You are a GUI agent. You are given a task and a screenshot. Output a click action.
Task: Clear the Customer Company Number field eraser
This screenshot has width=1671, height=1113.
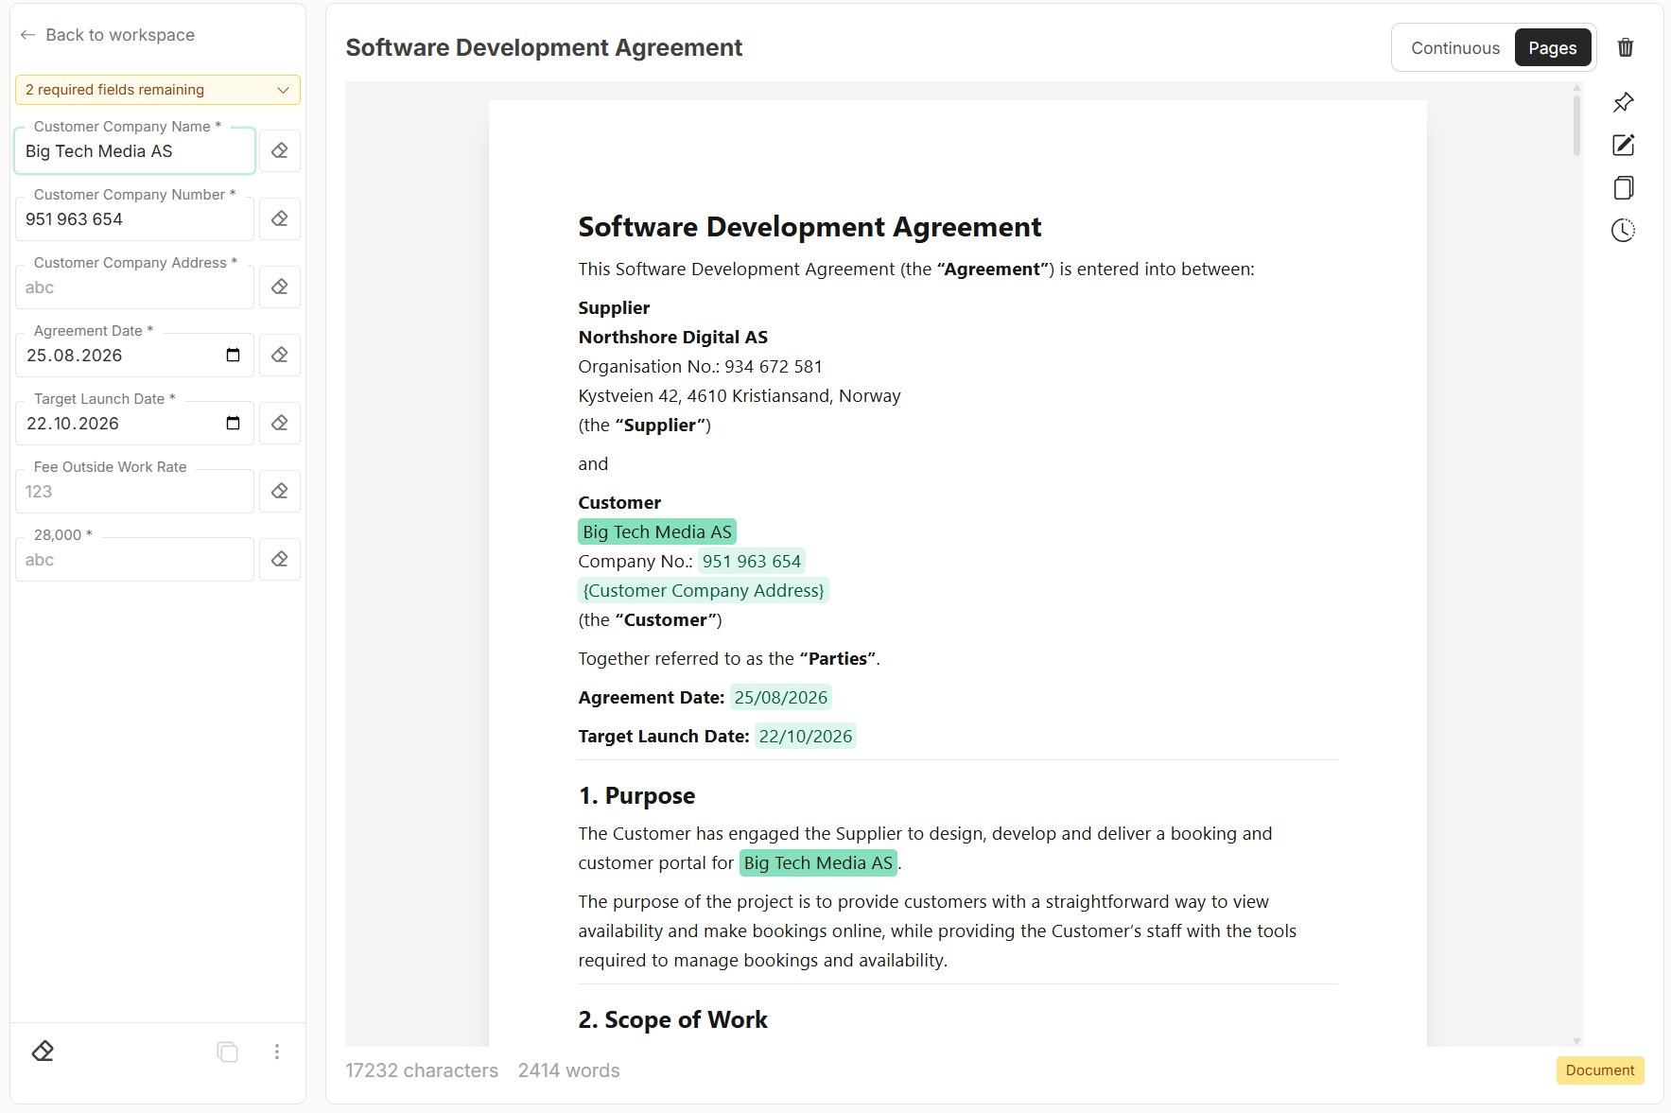[280, 219]
